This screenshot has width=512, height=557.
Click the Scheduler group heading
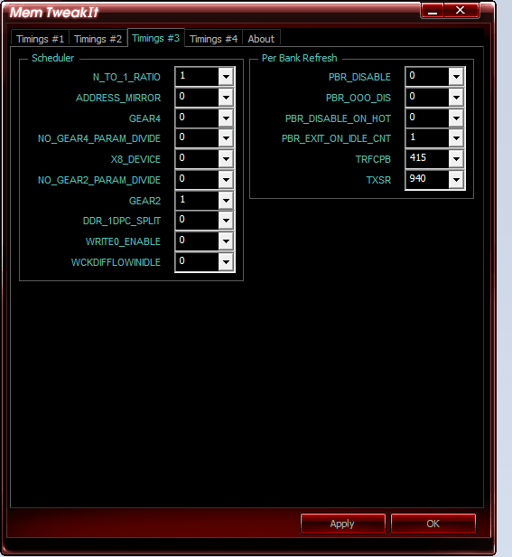(x=53, y=58)
